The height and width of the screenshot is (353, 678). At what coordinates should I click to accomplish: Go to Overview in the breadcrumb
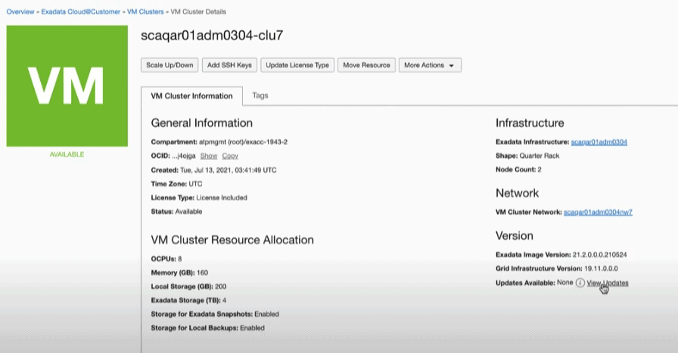pos(20,12)
